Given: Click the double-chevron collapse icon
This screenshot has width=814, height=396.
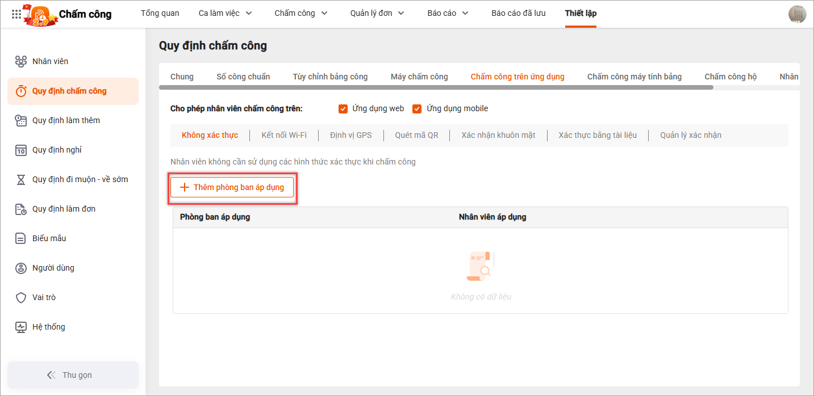Looking at the screenshot, I should 51,375.
